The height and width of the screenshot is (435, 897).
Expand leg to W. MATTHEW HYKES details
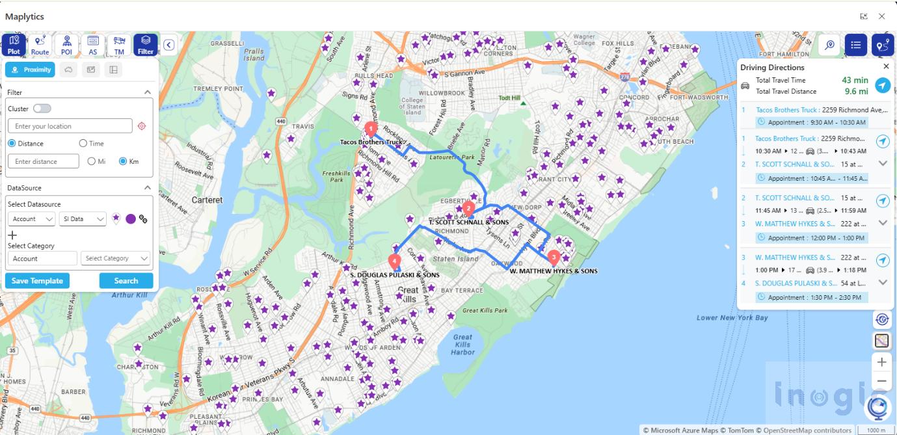click(883, 223)
